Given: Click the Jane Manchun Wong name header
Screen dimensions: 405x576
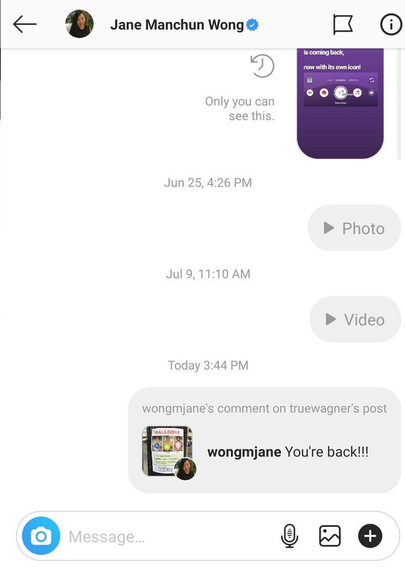Looking at the screenshot, I should [177, 25].
